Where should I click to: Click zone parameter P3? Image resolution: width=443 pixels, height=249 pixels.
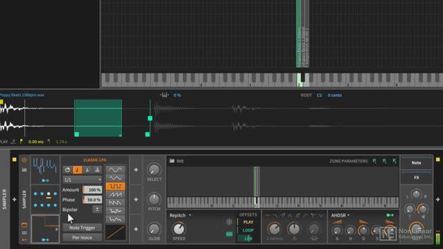tap(394, 161)
